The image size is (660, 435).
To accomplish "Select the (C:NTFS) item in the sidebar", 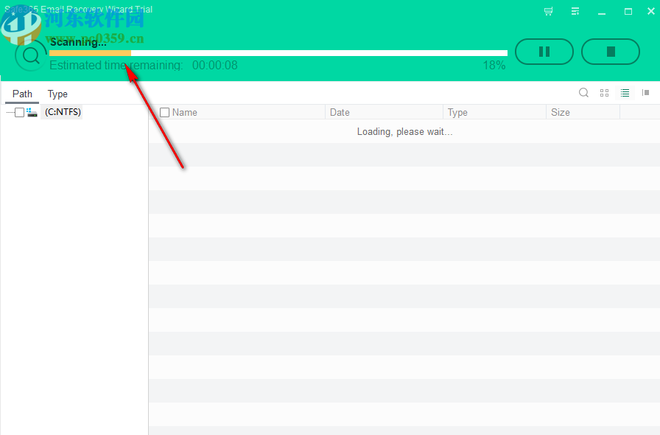I will coord(63,111).
